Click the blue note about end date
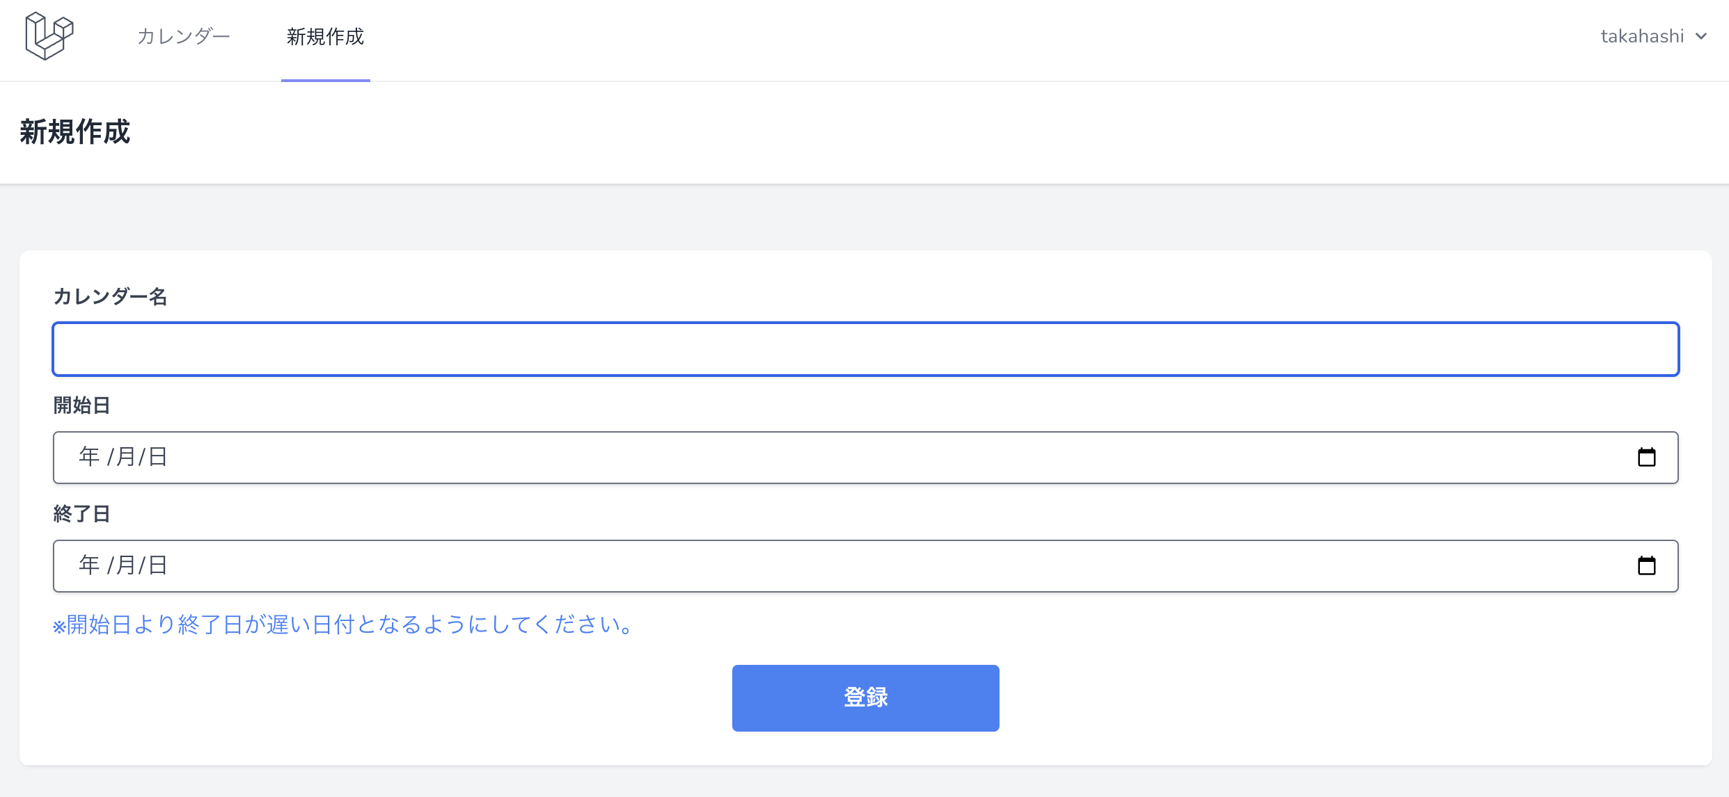1729x797 pixels. [341, 625]
